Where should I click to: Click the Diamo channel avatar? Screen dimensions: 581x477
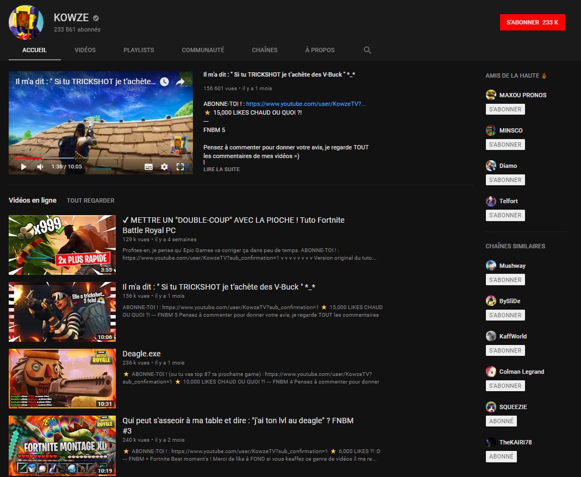491,166
